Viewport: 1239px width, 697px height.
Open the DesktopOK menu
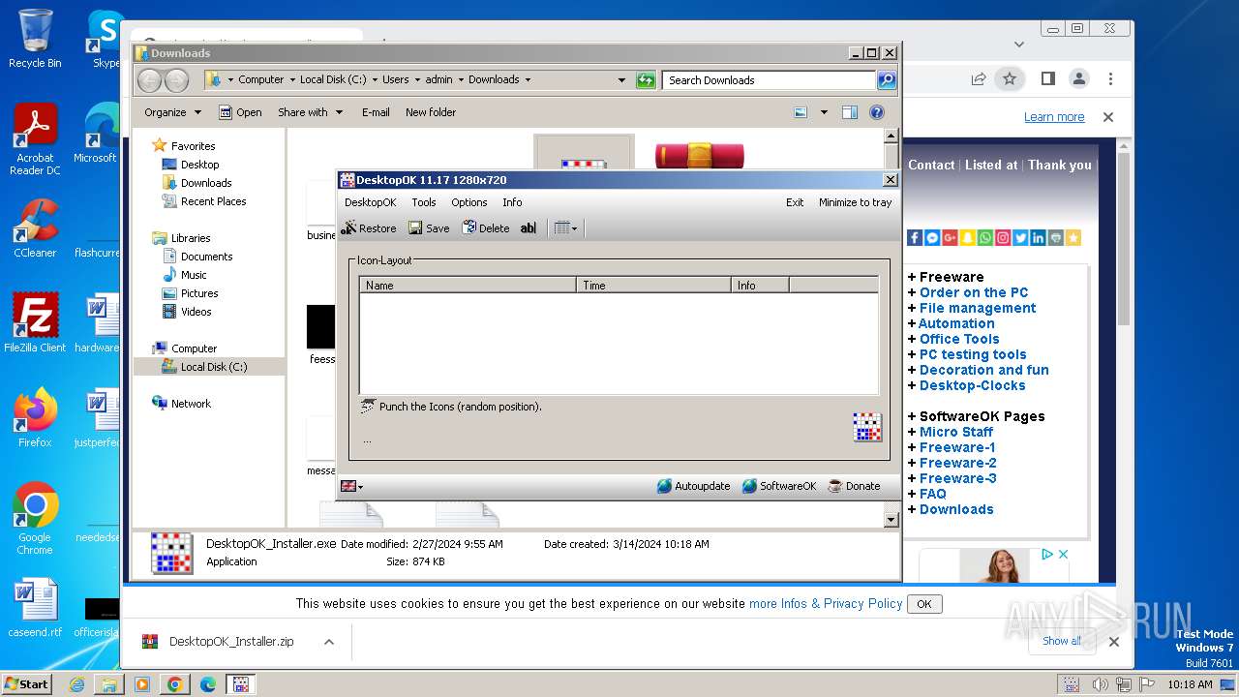(370, 202)
